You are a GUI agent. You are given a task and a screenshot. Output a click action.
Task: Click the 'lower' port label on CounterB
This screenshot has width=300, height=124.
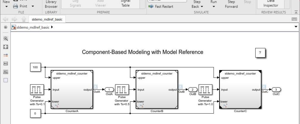[x=141, y=101]
